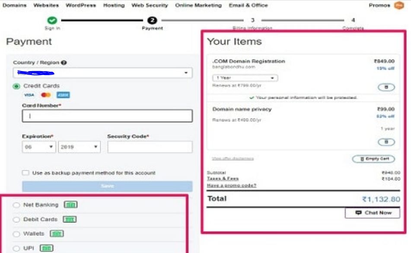Select the Credit Cards radio button
Screen dimensions: 411x253
[x=16, y=86]
